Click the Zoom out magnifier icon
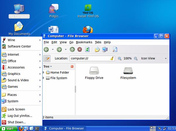Image resolution: width=176 pixels, height=131 pixels. [x=120, y=59]
